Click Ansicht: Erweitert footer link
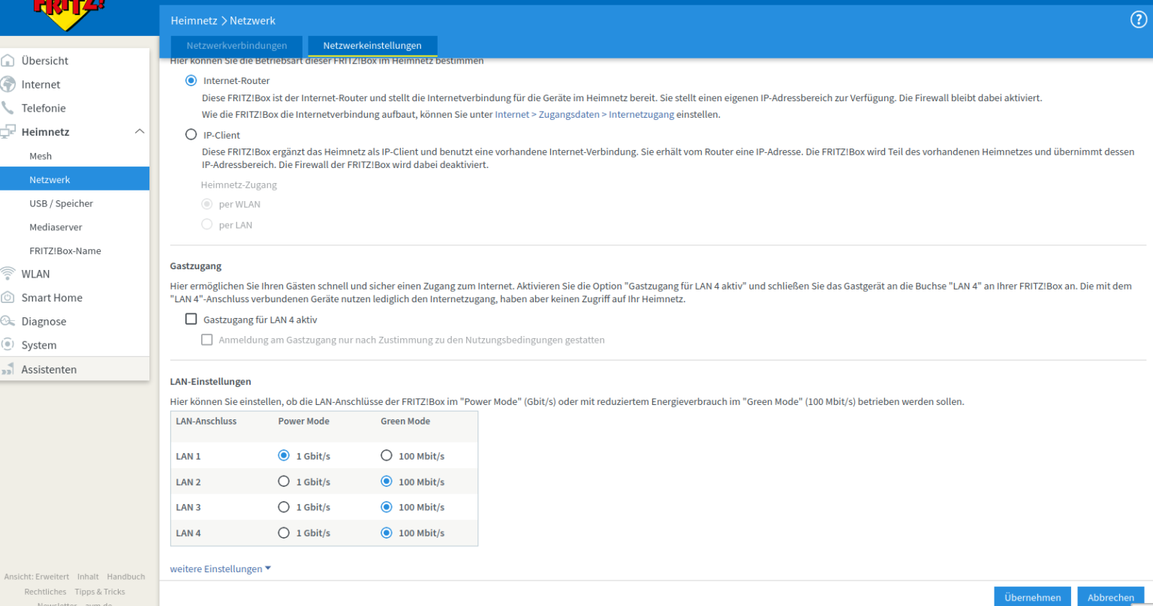 (37, 577)
